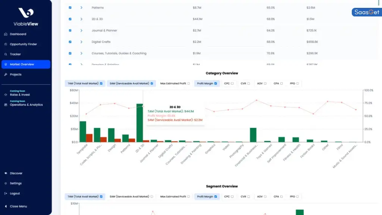Screen dimensions: 382x215
Task: Click the SaasGet badge link
Action: pyautogui.click(x=366, y=12)
